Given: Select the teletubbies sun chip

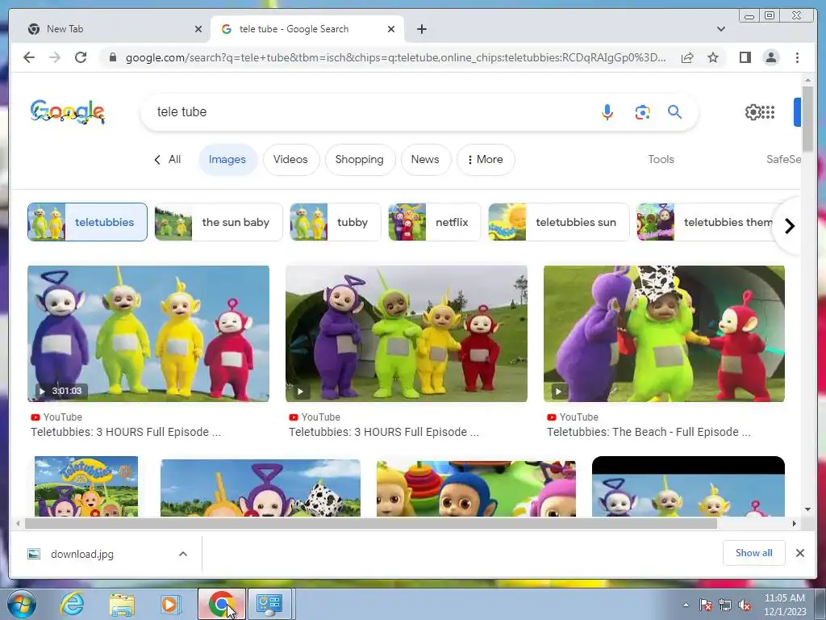Looking at the screenshot, I should [x=558, y=222].
